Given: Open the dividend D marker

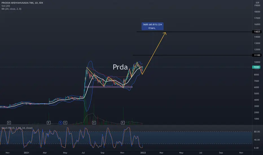Looking at the screenshot, I should (60, 123).
